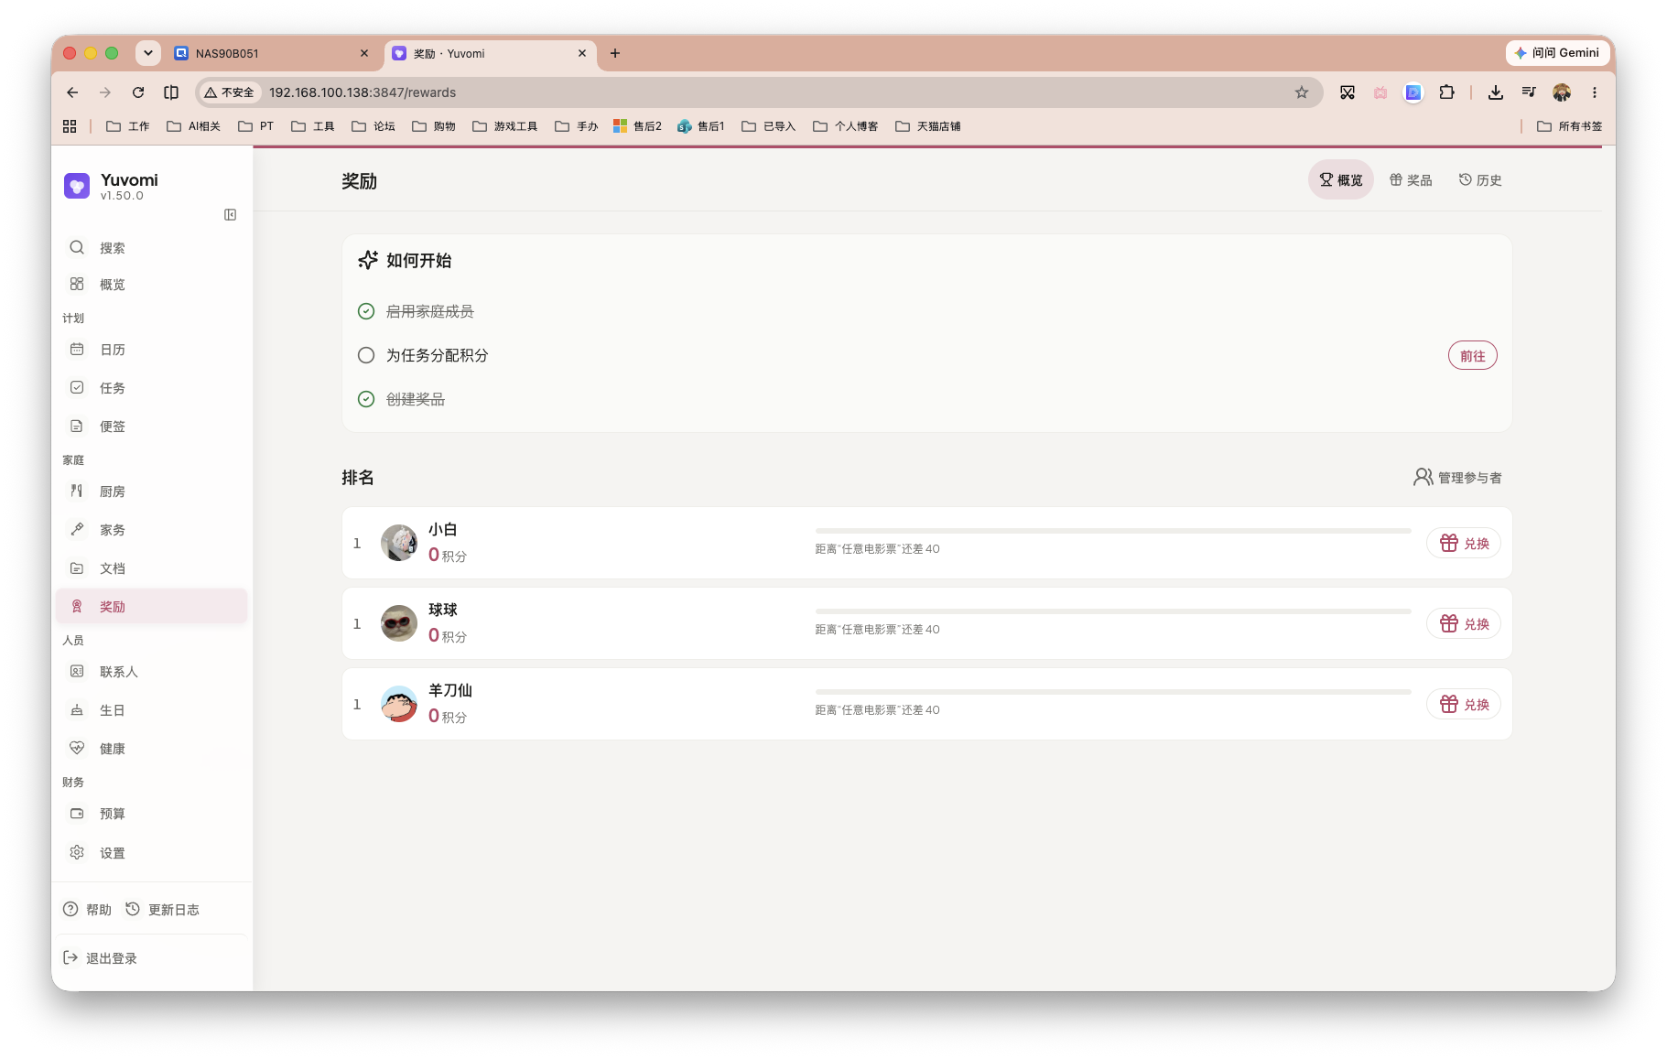
Task: Open the 预算 budget page
Action: click(x=151, y=814)
